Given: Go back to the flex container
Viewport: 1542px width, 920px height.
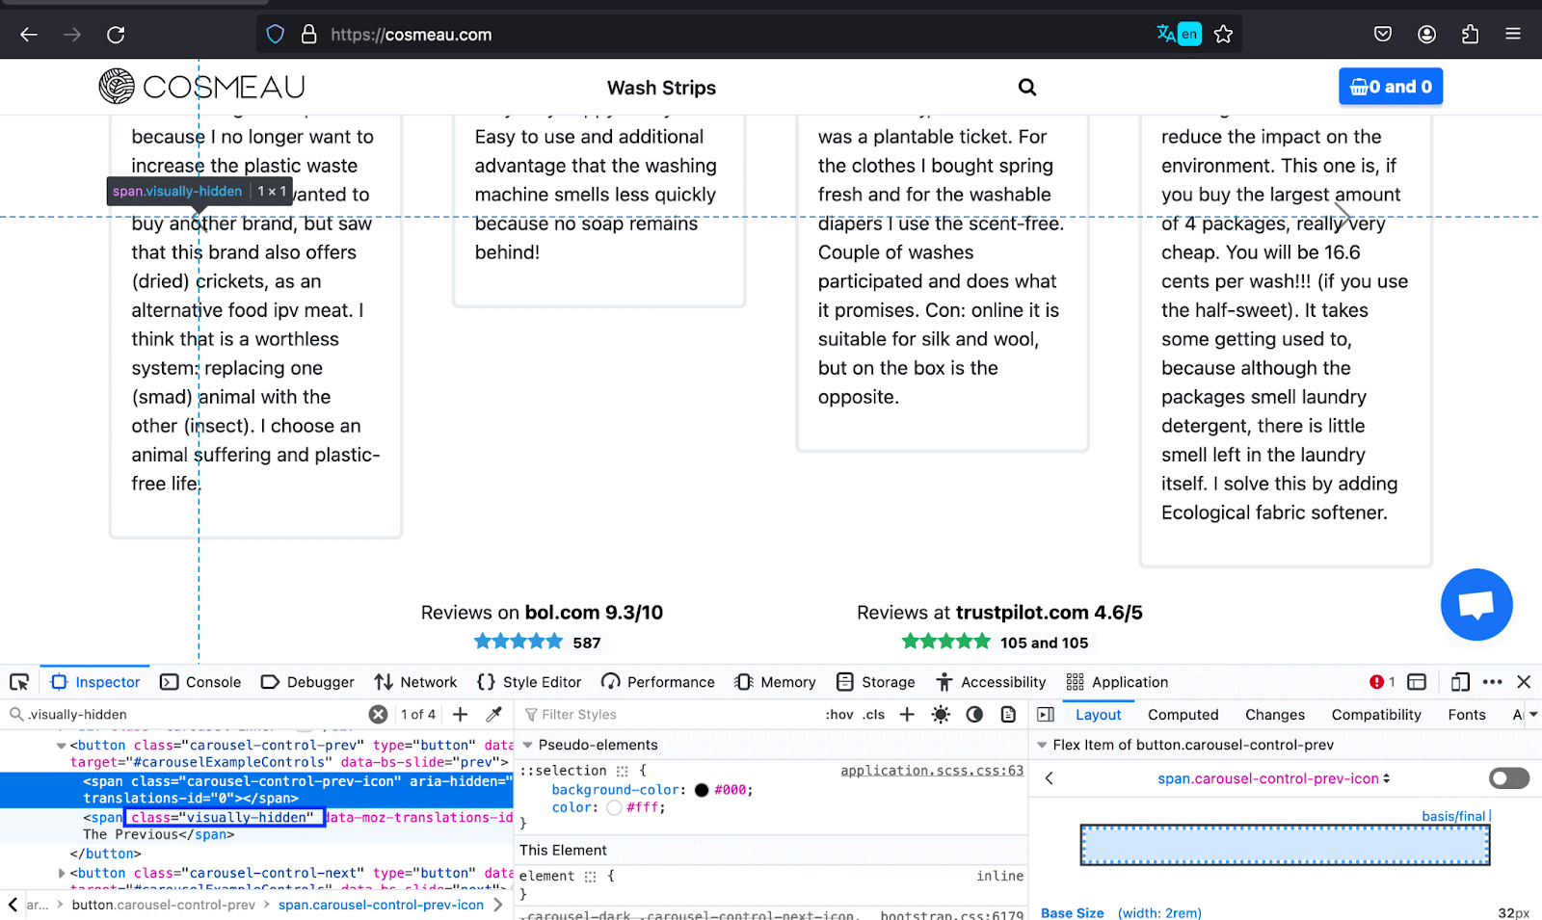Looking at the screenshot, I should [1050, 778].
